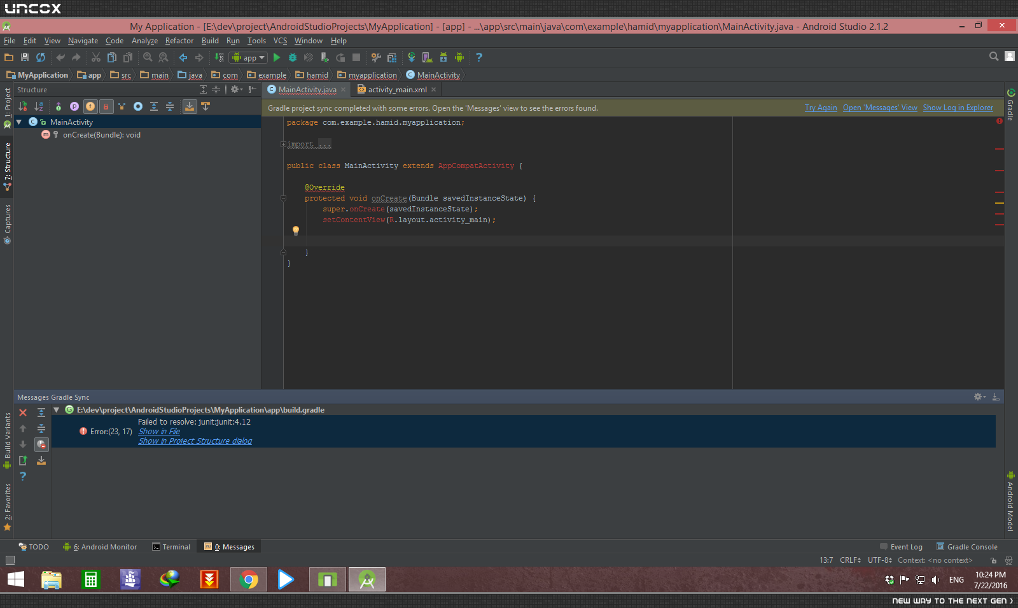Toggle Show Fields in Structure panel
This screenshot has height=608, width=1018.
pyautogui.click(x=90, y=106)
